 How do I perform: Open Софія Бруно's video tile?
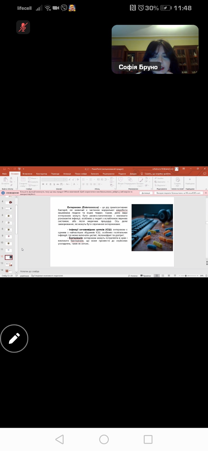pos(155,49)
